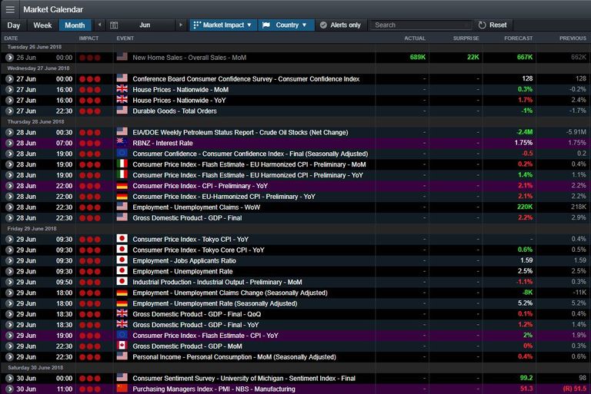The image size is (591, 394).
Task: Sort by the DATE column header
Action: (x=11, y=38)
